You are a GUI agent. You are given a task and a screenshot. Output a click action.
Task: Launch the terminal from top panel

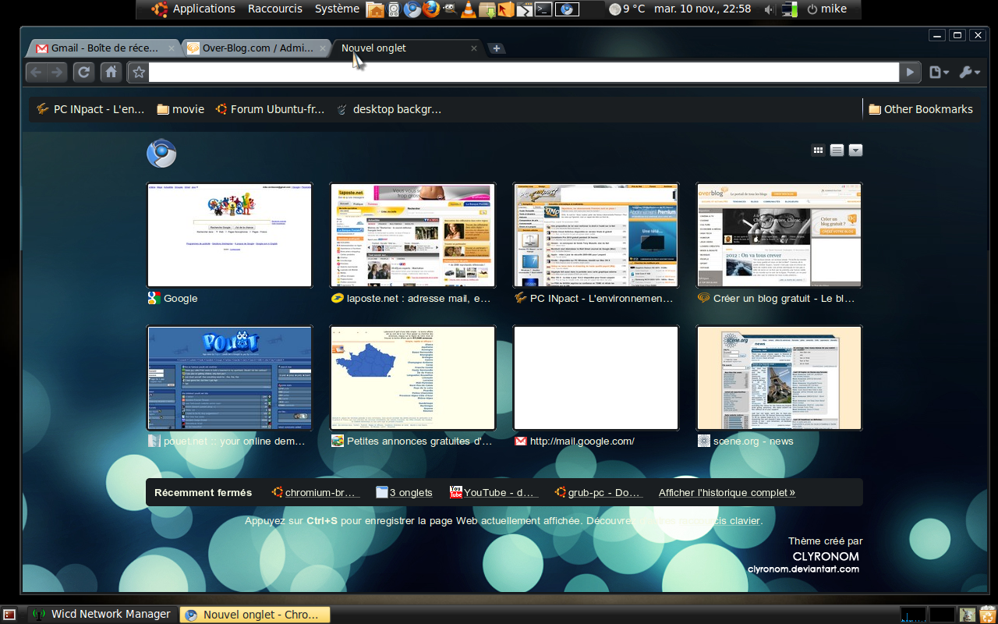(543, 9)
